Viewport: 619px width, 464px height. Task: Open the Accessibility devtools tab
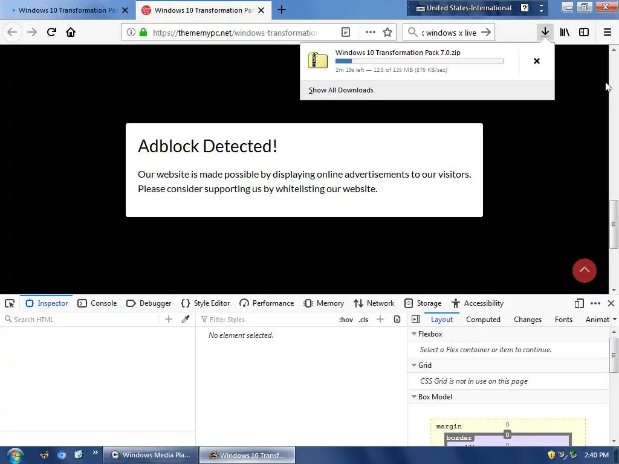[x=478, y=303]
